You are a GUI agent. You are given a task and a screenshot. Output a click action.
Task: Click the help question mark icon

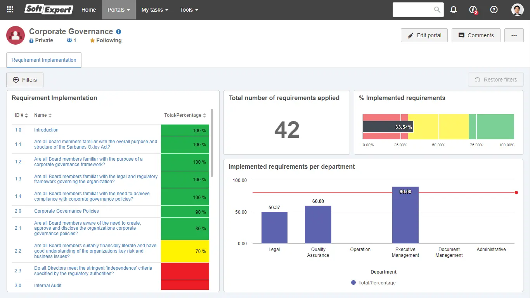pyautogui.click(x=494, y=10)
